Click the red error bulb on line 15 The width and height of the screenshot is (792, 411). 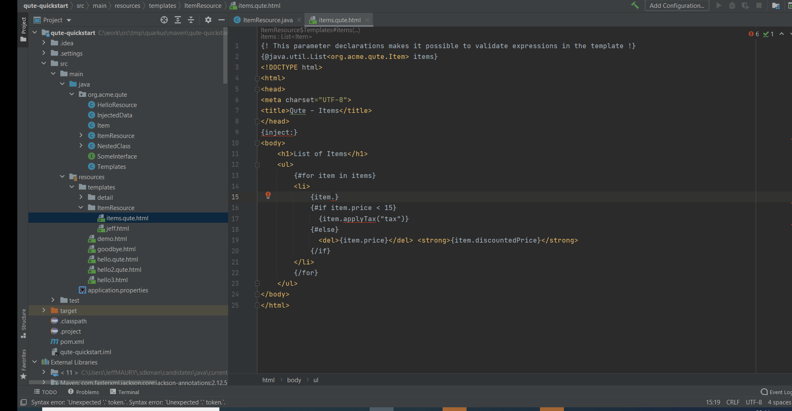(268, 195)
